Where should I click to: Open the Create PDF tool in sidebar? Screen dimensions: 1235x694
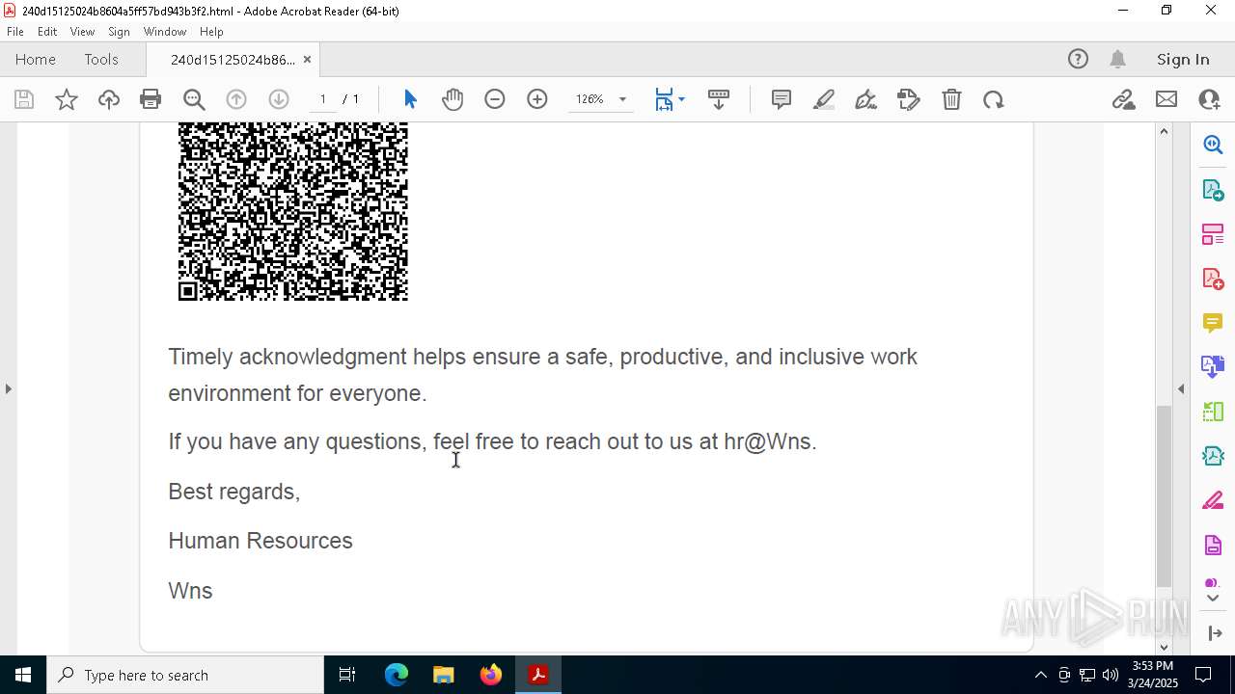click(x=1213, y=279)
